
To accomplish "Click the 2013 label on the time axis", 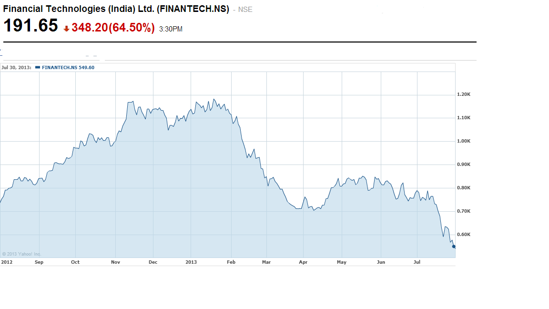I will pyautogui.click(x=191, y=262).
